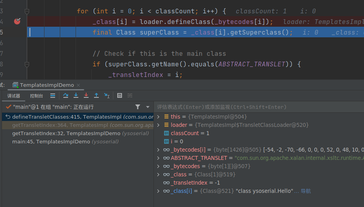Expand the 'this' variable node
This screenshot has width=364, height=207.
159,117
